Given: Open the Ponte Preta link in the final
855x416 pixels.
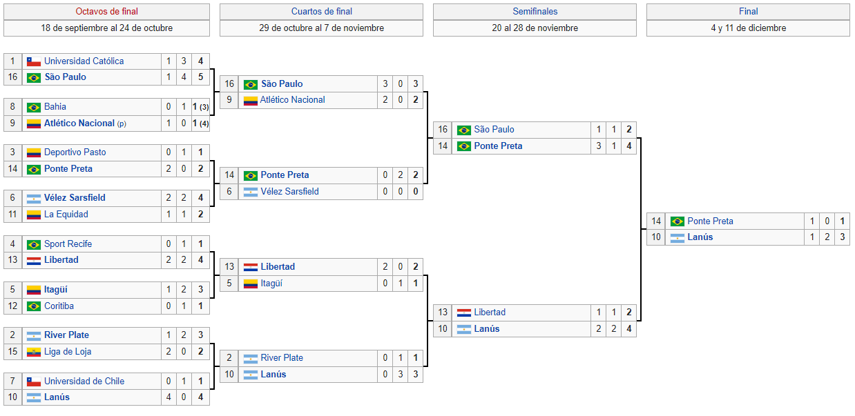Looking at the screenshot, I should (x=711, y=221).
